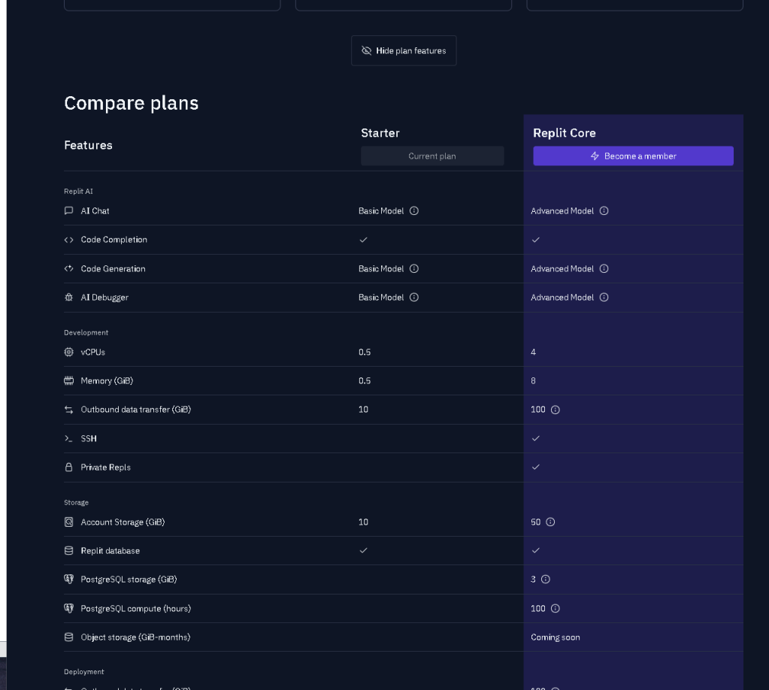
Task: Click the Starter column title
Action: [x=380, y=133]
